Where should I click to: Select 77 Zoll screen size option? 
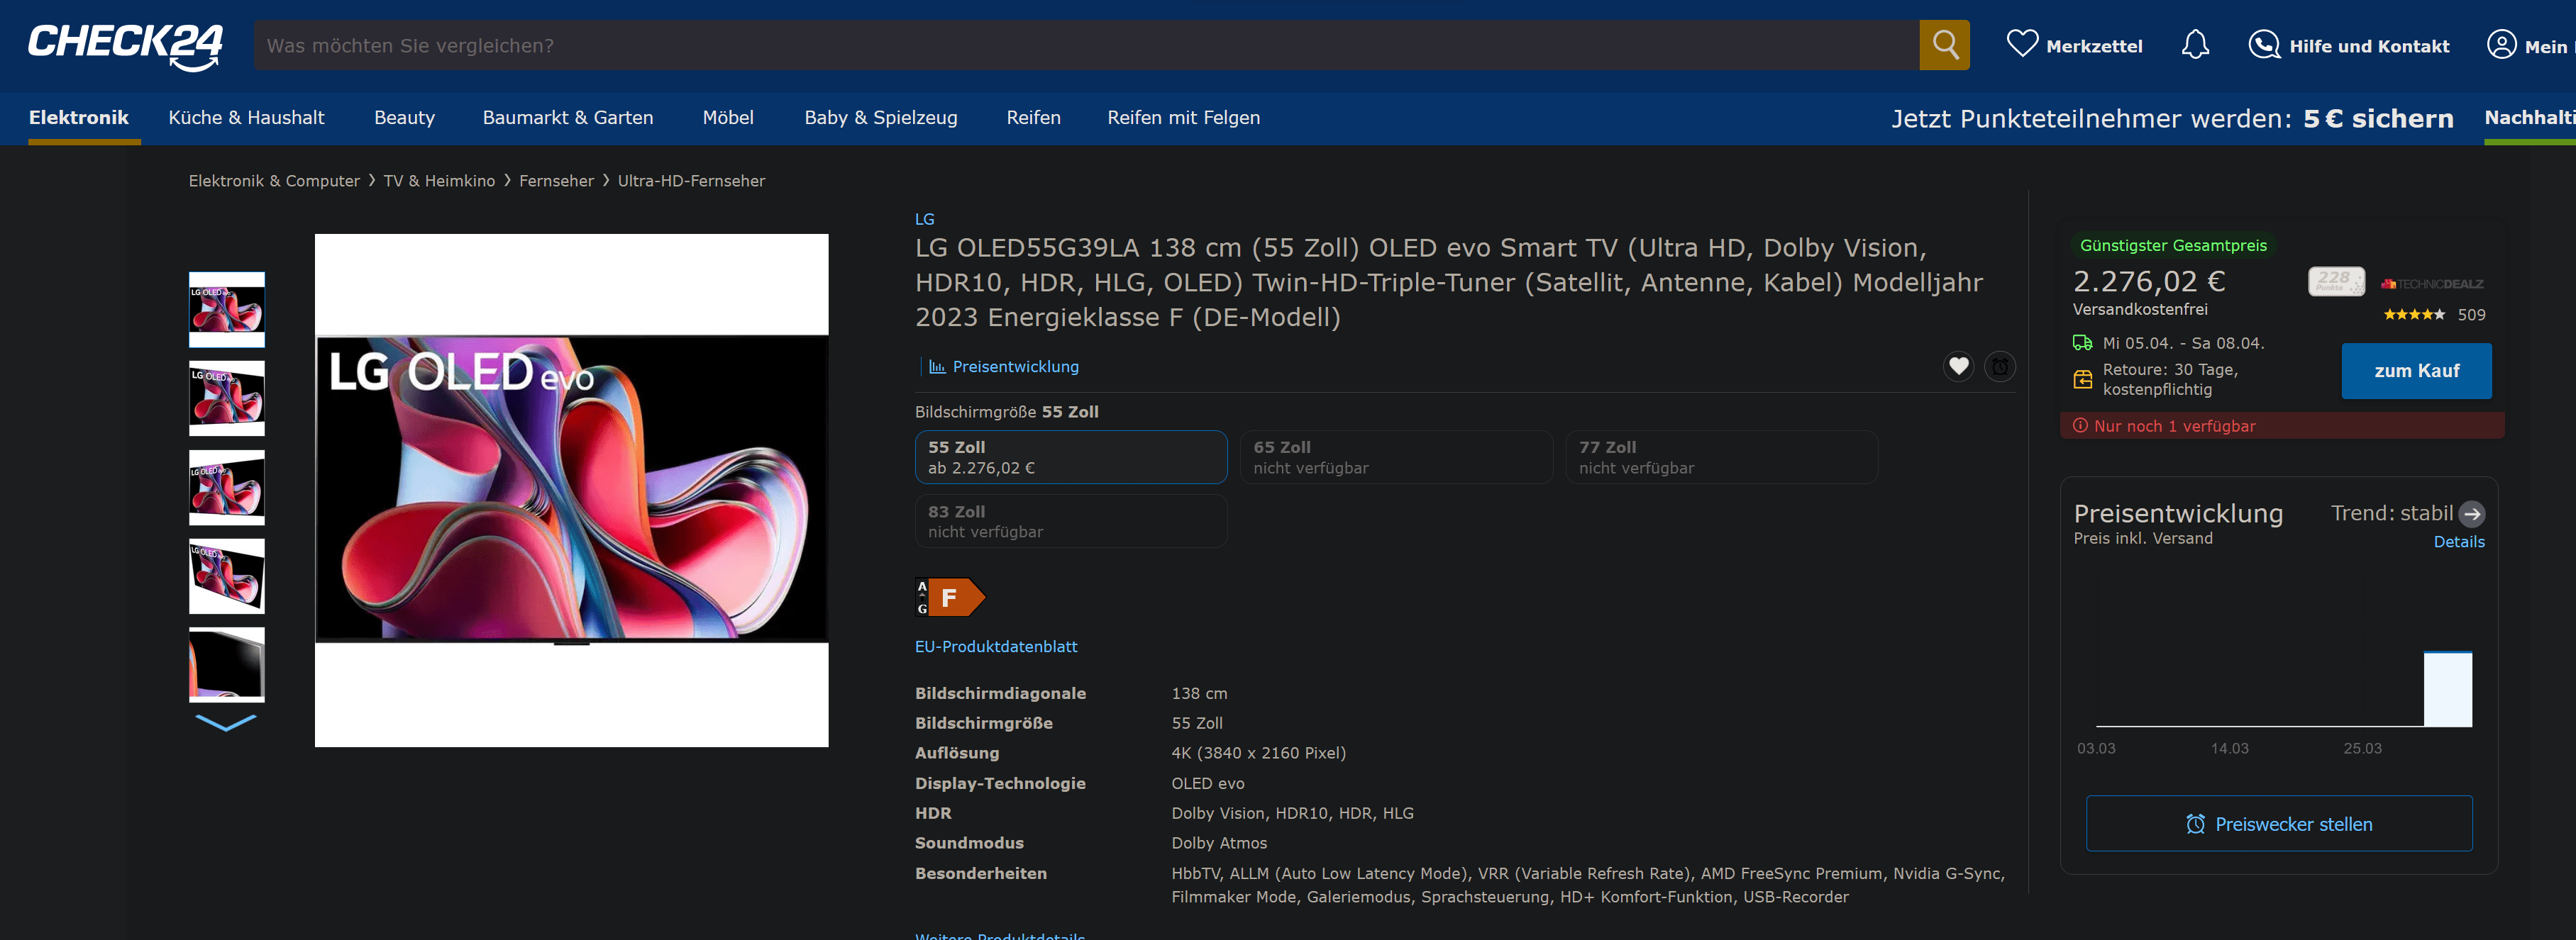pos(1721,457)
